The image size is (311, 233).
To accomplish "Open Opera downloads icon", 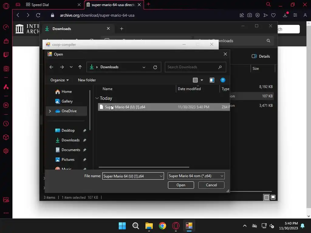I will (x=285, y=15).
